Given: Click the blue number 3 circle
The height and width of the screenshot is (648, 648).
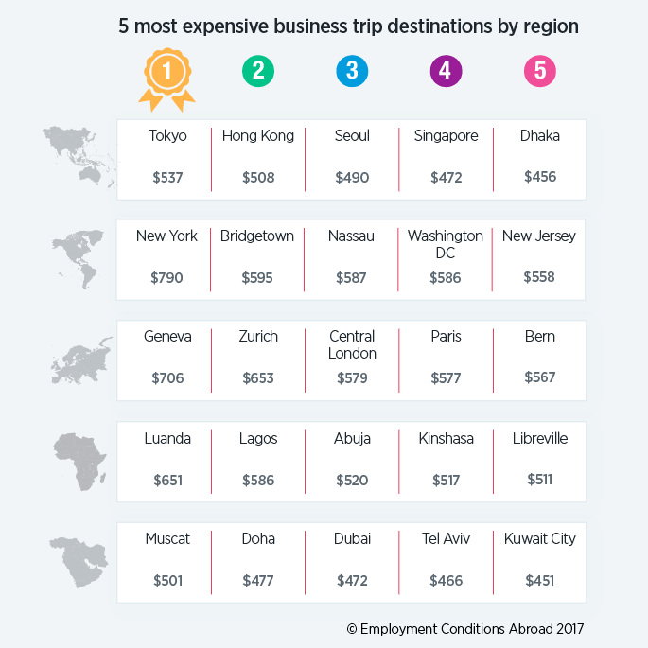Looking at the screenshot, I should pos(352,71).
